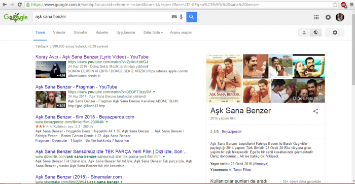Open the Adblock Plus extension icon
This screenshot has width=355, height=184.
344,5
